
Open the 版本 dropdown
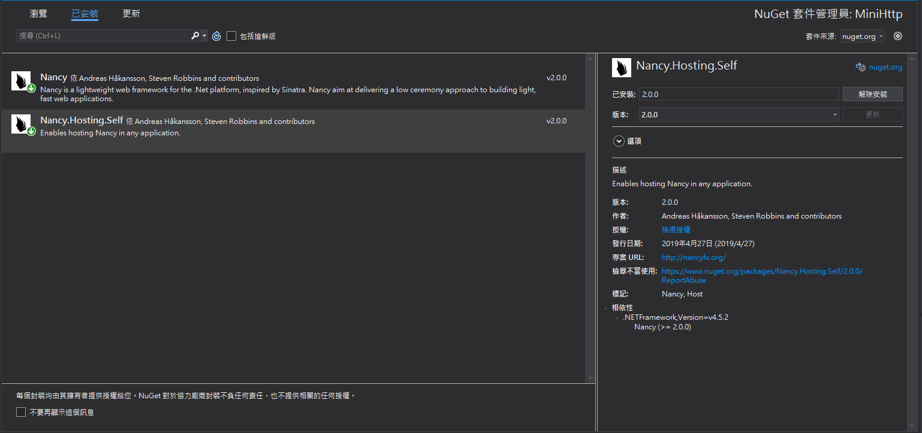tap(833, 114)
